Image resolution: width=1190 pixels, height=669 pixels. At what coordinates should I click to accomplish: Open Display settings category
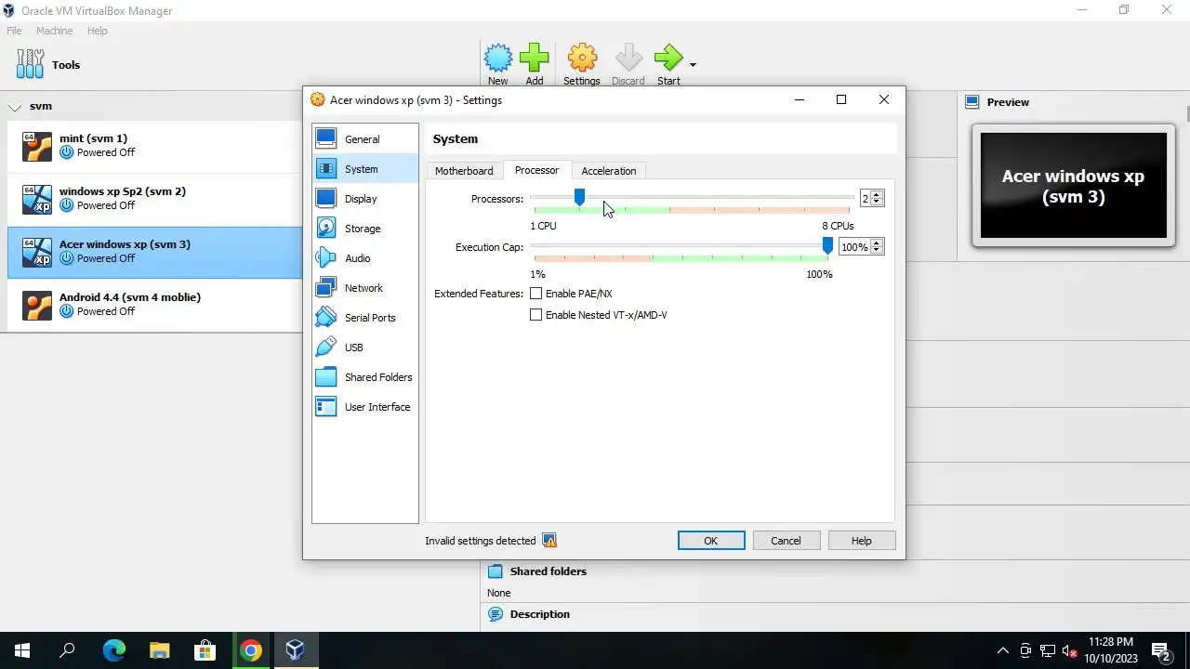tap(364, 199)
